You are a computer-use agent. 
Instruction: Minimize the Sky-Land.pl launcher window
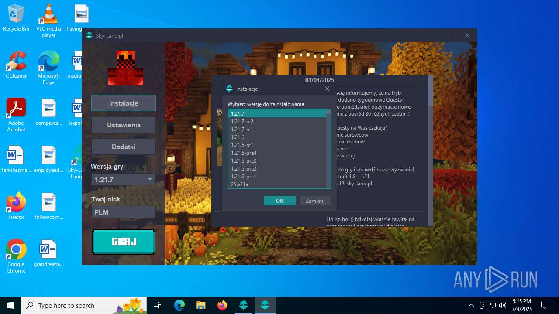[448, 35]
